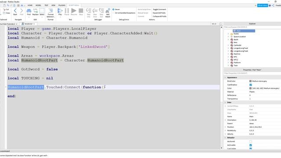
Task: Click Cut in the Clipboard group
Action: tap(6, 10)
